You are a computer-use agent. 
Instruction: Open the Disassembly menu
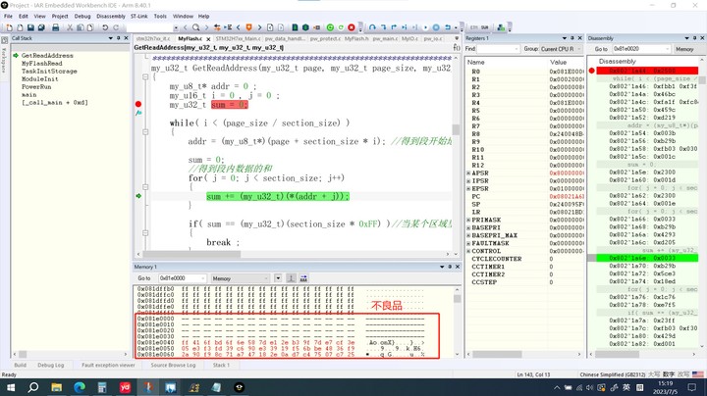point(110,17)
